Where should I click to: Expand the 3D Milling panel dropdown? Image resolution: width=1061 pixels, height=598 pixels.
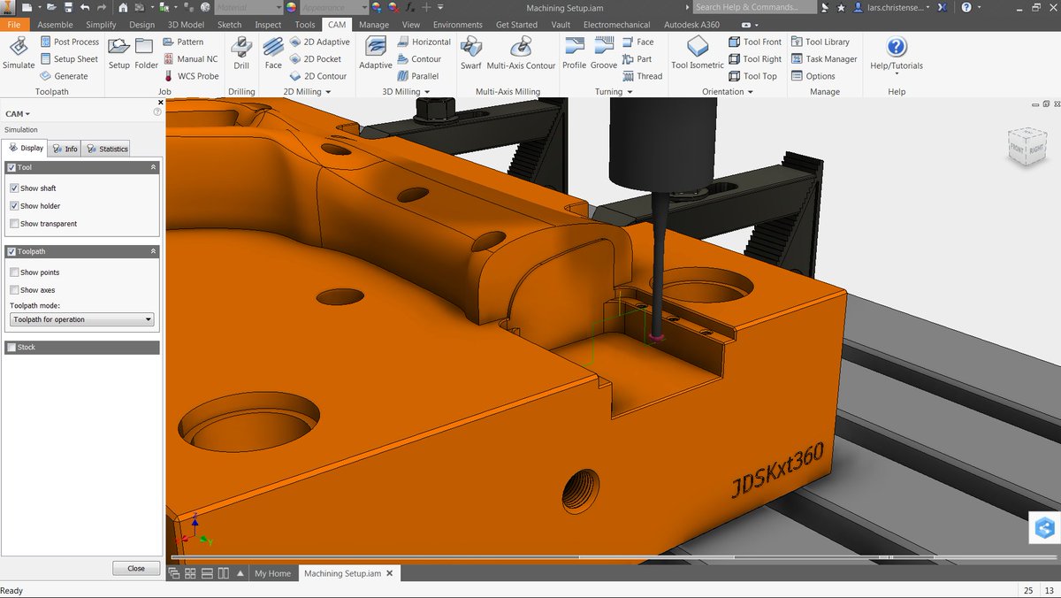pyautogui.click(x=406, y=91)
